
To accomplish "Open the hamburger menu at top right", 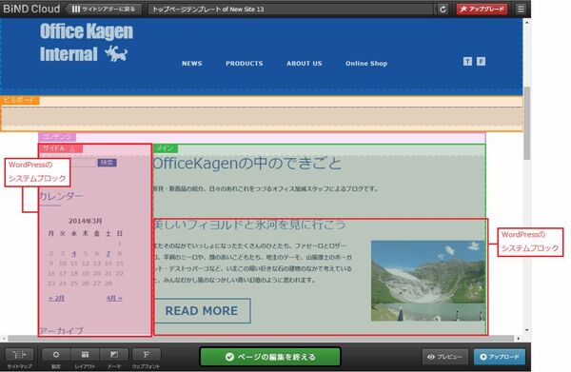I will (521, 9).
